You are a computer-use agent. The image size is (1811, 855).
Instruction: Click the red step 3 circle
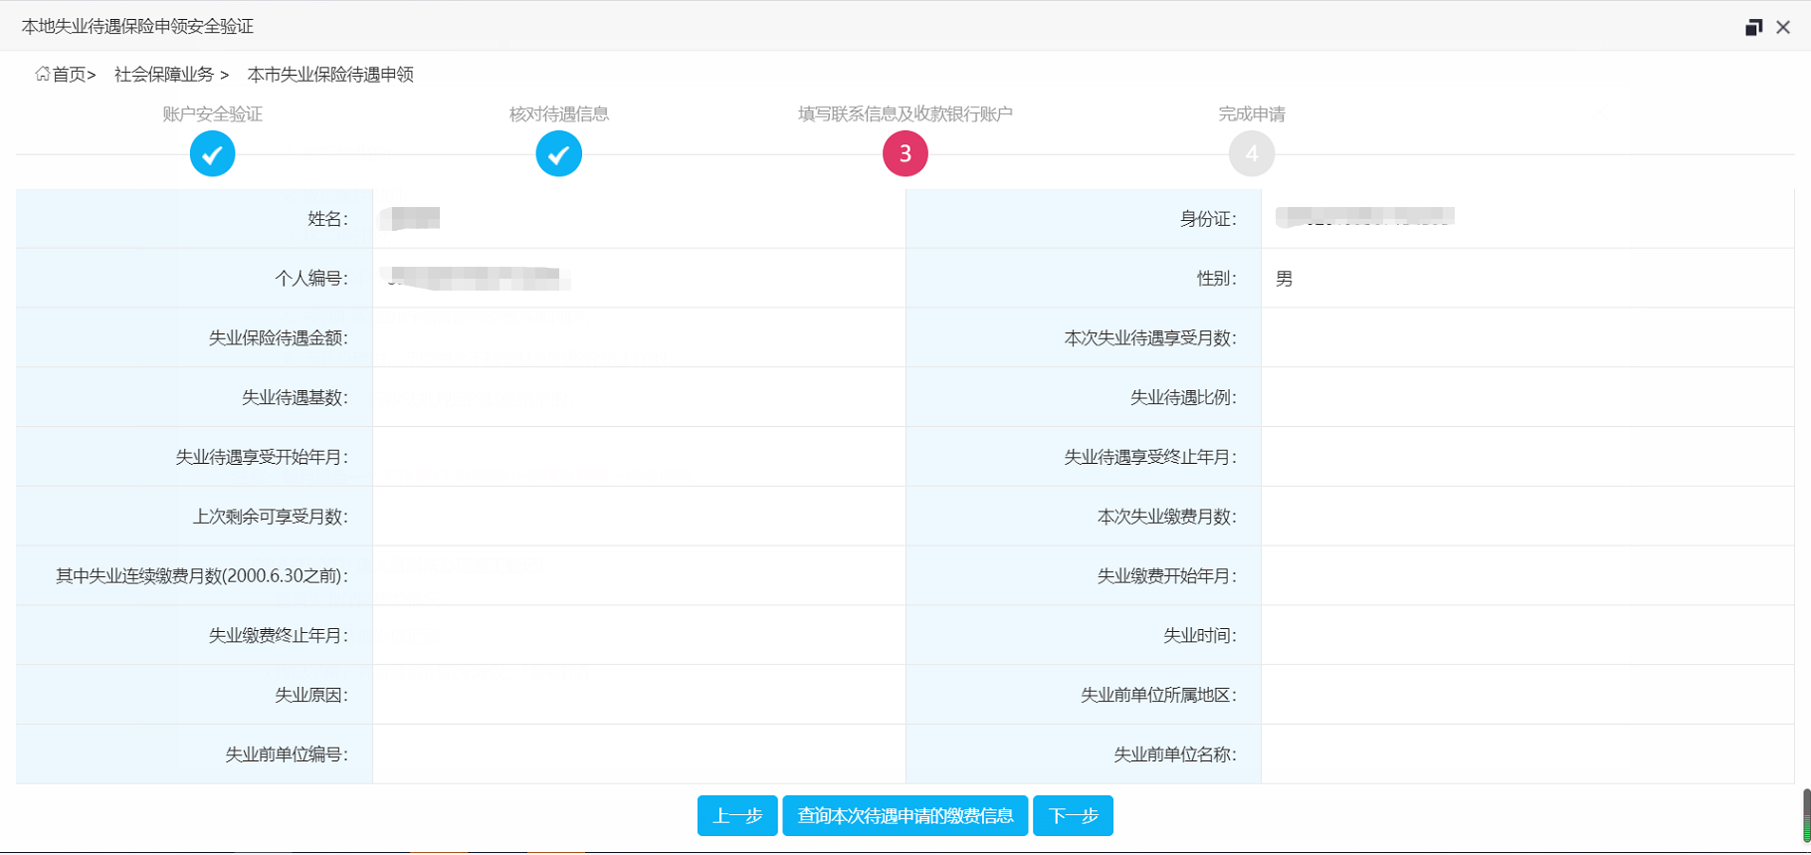905,154
